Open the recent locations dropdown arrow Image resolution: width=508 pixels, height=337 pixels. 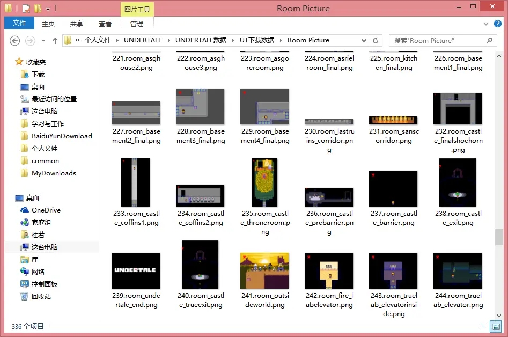pos(42,41)
